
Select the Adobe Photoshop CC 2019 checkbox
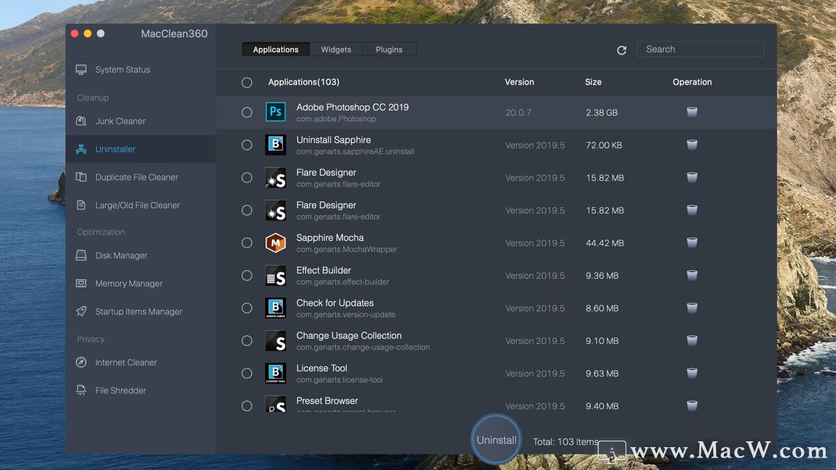click(x=247, y=112)
